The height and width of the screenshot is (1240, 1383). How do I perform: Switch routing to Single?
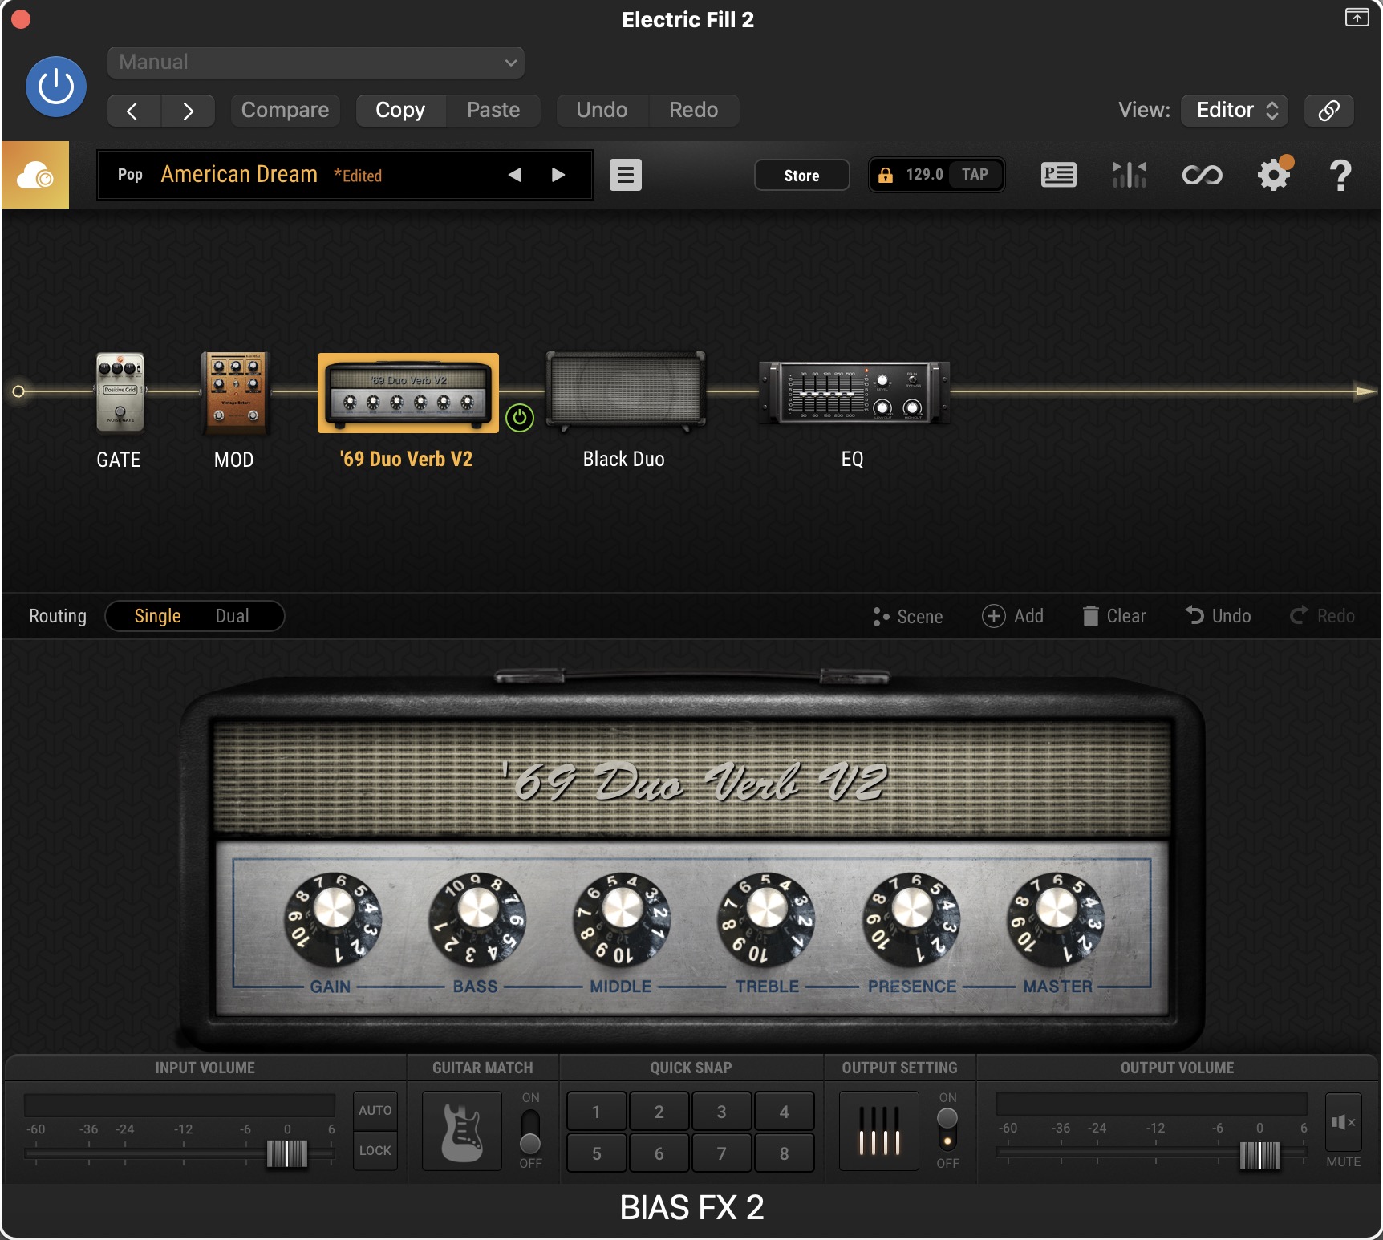[x=157, y=616]
